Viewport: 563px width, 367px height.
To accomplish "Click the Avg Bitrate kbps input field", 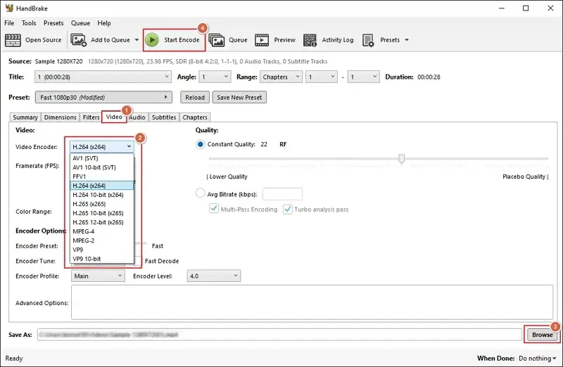I will [283, 194].
